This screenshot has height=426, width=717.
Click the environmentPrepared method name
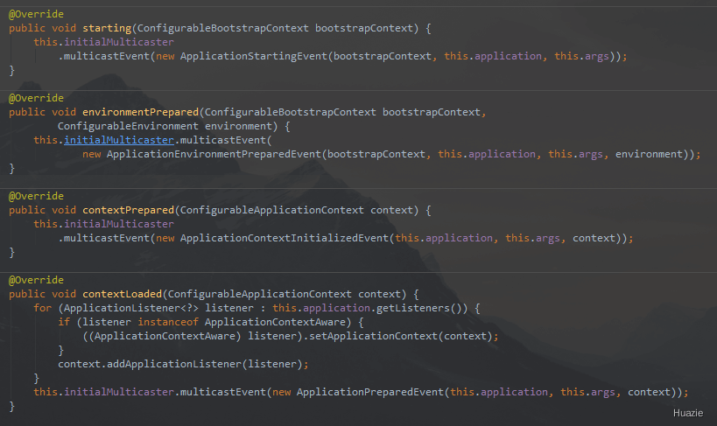140,113
